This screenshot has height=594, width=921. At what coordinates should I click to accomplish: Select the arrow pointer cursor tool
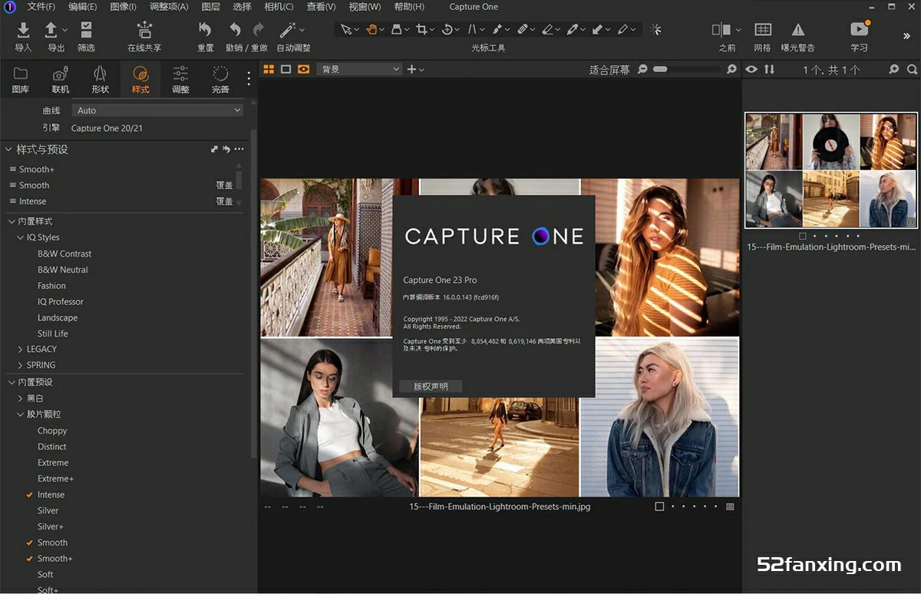coord(346,29)
